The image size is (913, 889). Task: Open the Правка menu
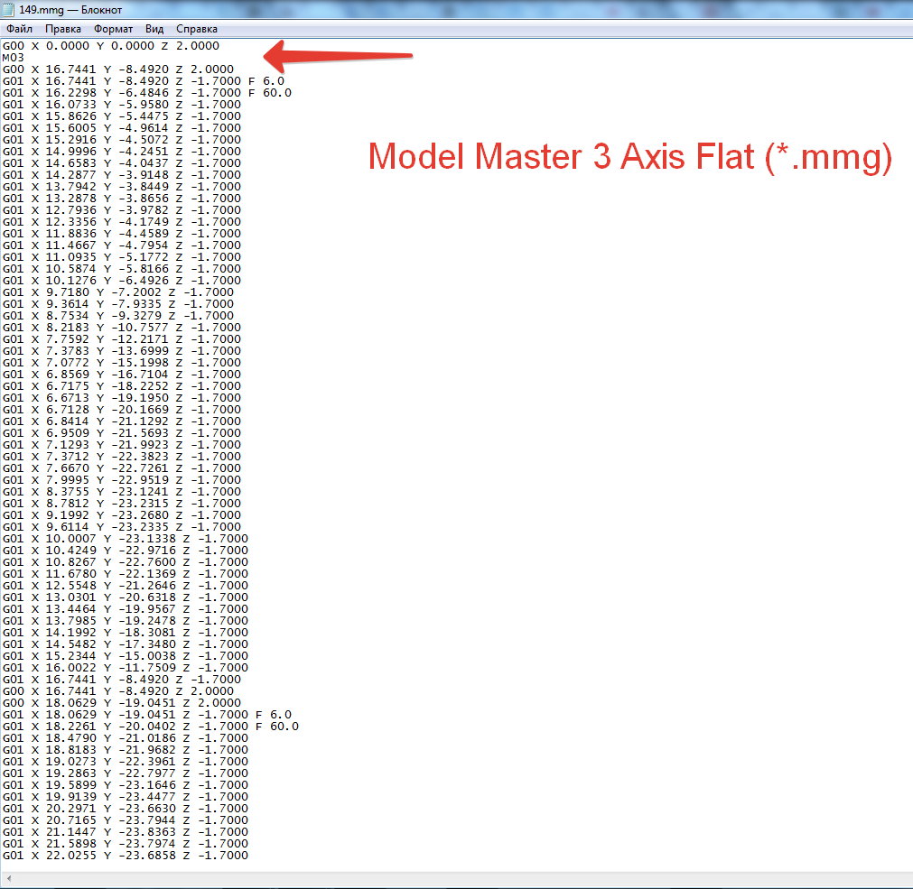tap(63, 29)
